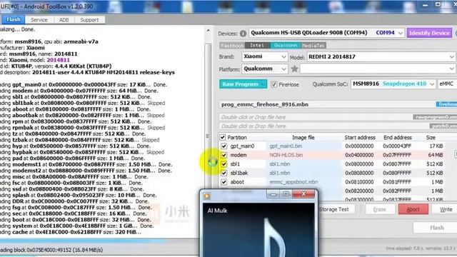The width and height of the screenshot is (457, 257).
Task: Click the Write button
Action: pos(445,209)
